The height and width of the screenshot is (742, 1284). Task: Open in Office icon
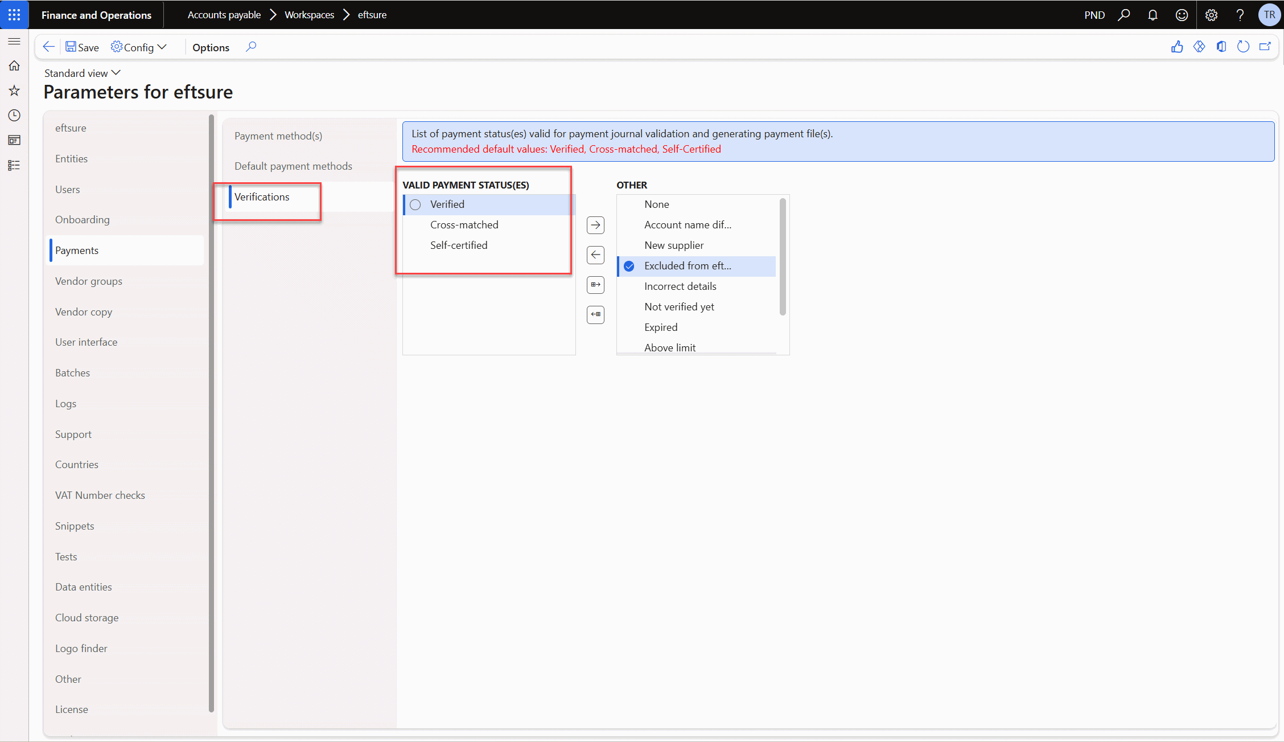click(x=1221, y=47)
